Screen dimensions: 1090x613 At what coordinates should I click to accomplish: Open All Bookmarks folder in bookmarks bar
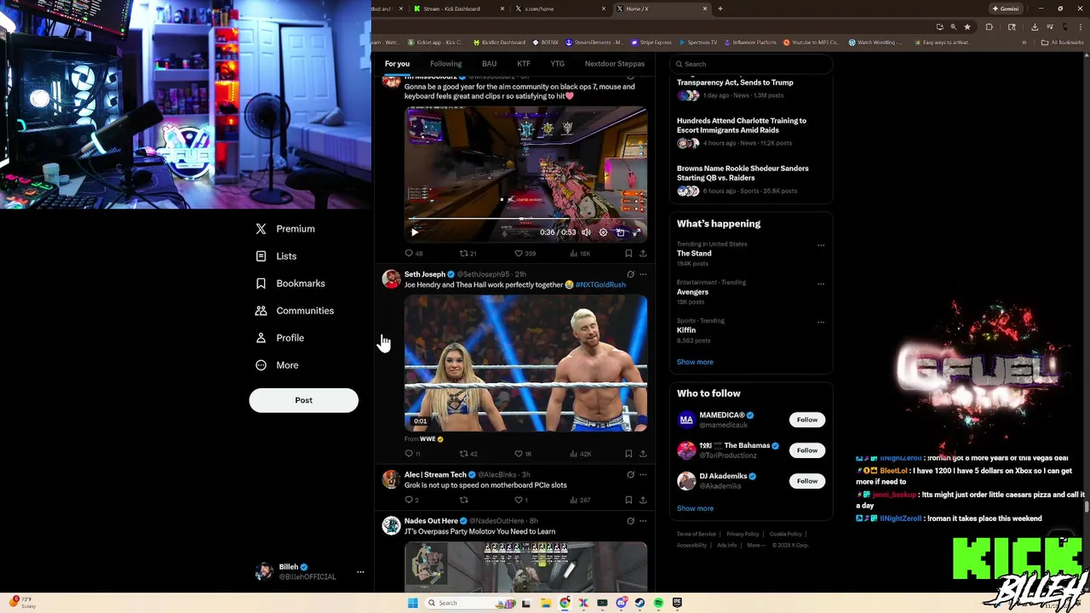pos(1063,43)
